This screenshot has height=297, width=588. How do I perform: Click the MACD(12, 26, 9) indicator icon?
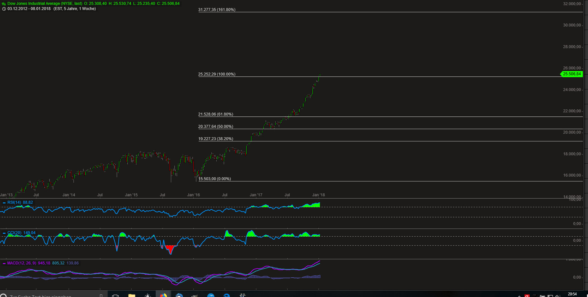click(4, 263)
